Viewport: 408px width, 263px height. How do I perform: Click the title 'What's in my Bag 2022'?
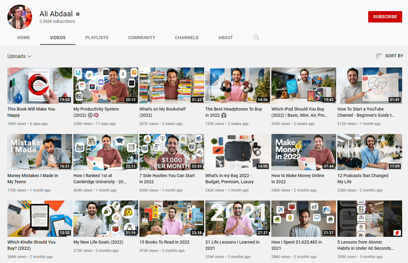pos(229,179)
